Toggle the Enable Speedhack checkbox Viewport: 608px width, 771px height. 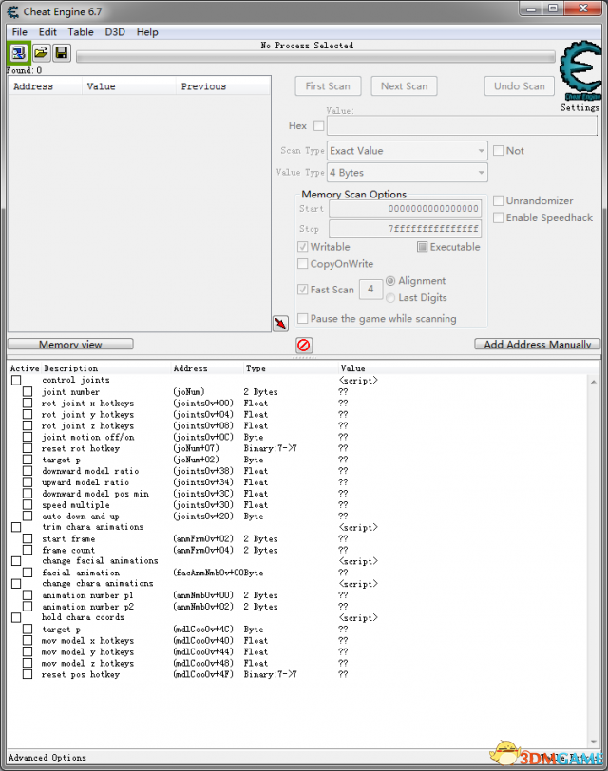[x=499, y=217]
